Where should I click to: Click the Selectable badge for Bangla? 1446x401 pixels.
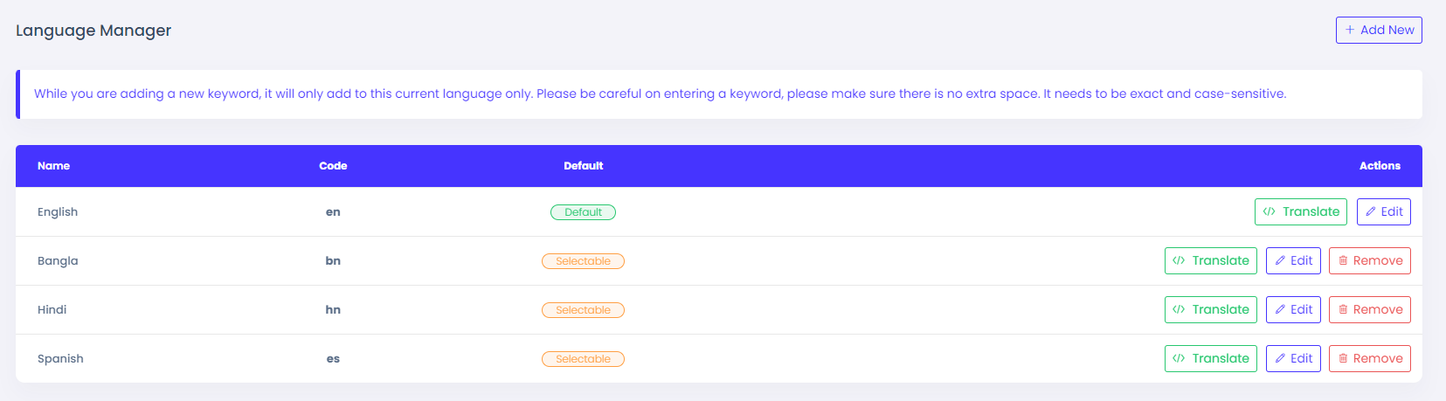(x=583, y=261)
